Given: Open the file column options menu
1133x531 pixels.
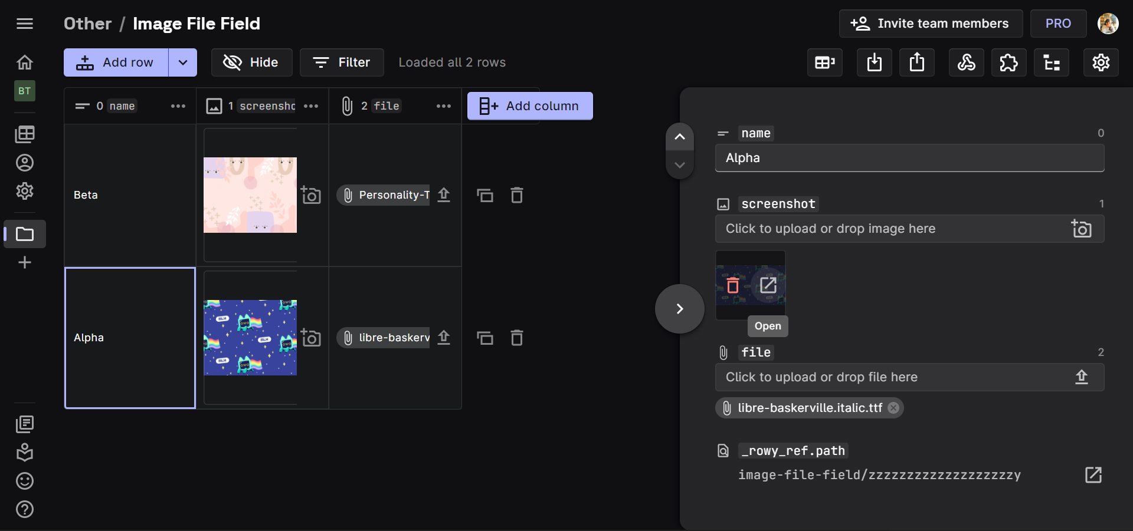Looking at the screenshot, I should click(x=443, y=106).
